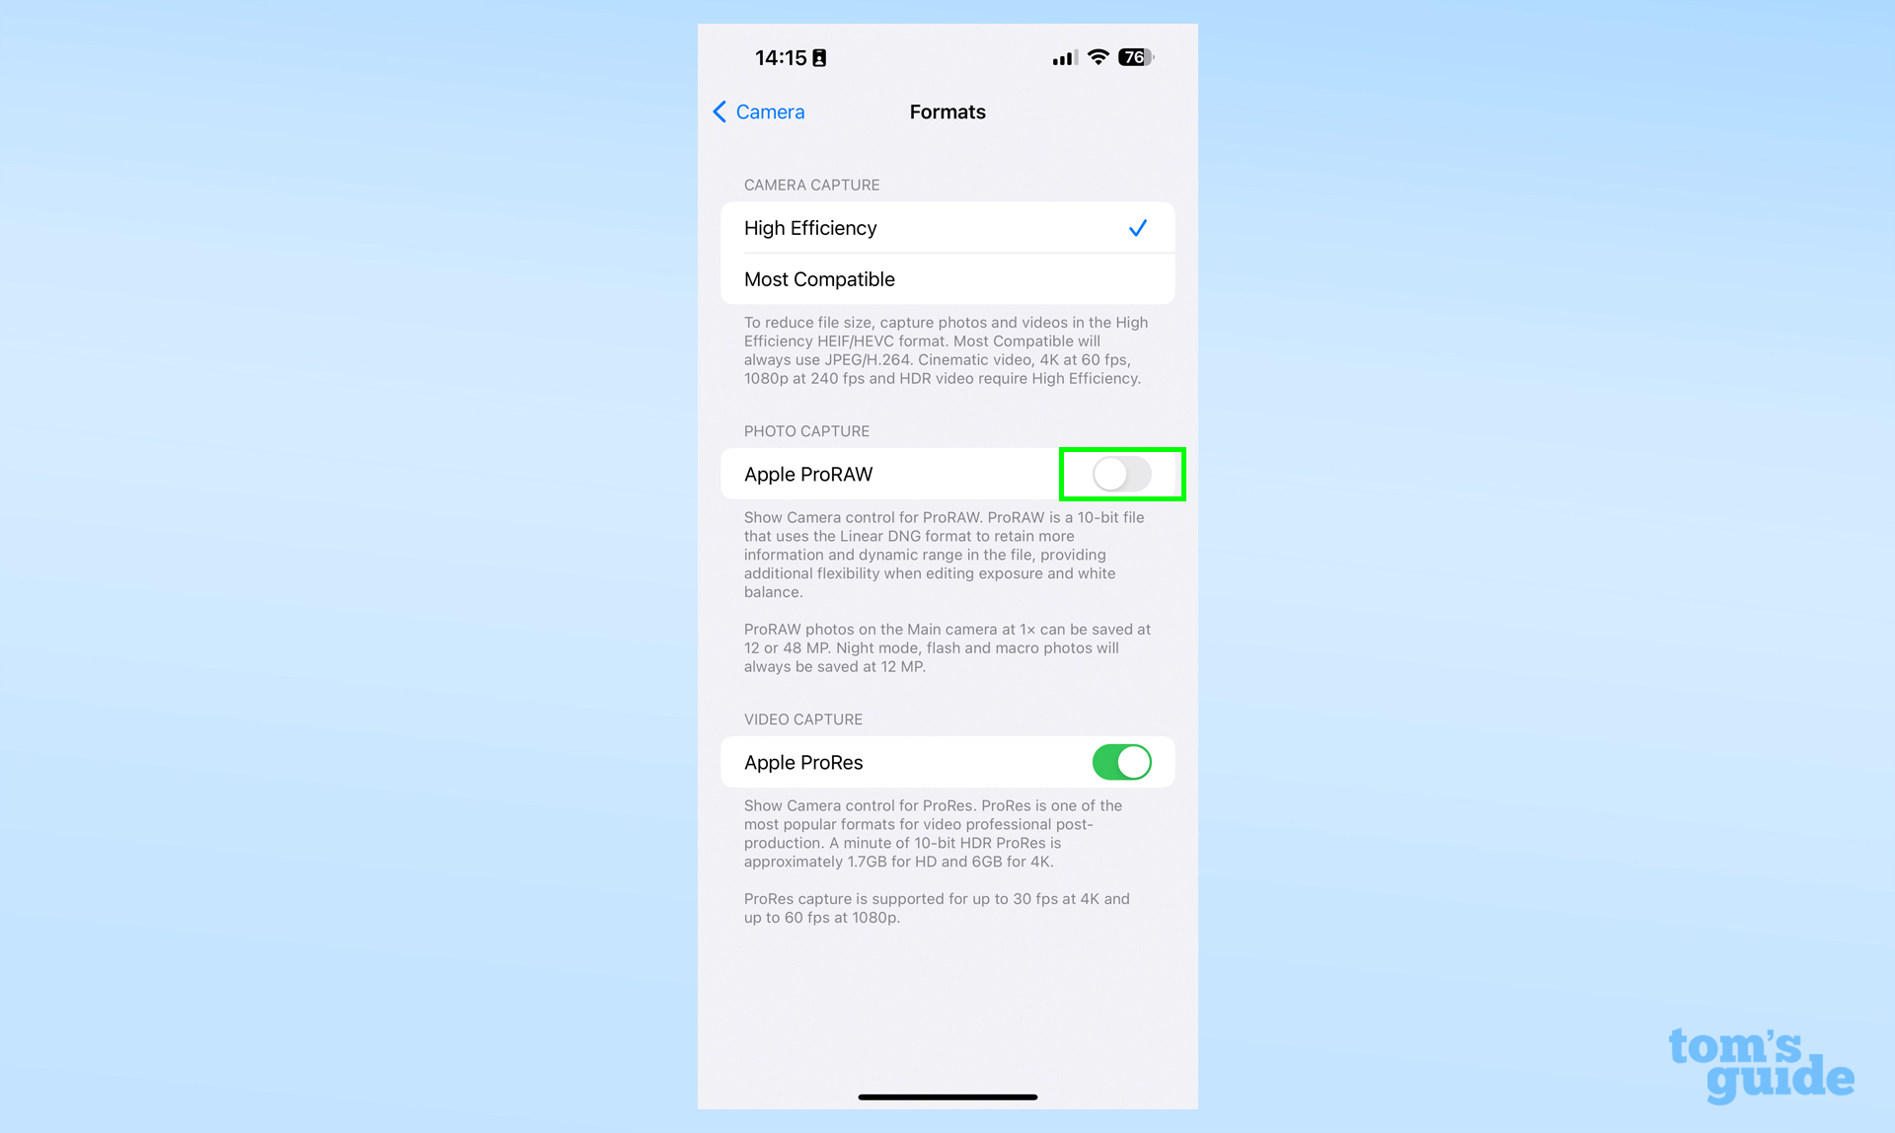Disable the Apple ProRes toggle
Viewport: 1895px width, 1133px height.
pyautogui.click(x=1121, y=762)
